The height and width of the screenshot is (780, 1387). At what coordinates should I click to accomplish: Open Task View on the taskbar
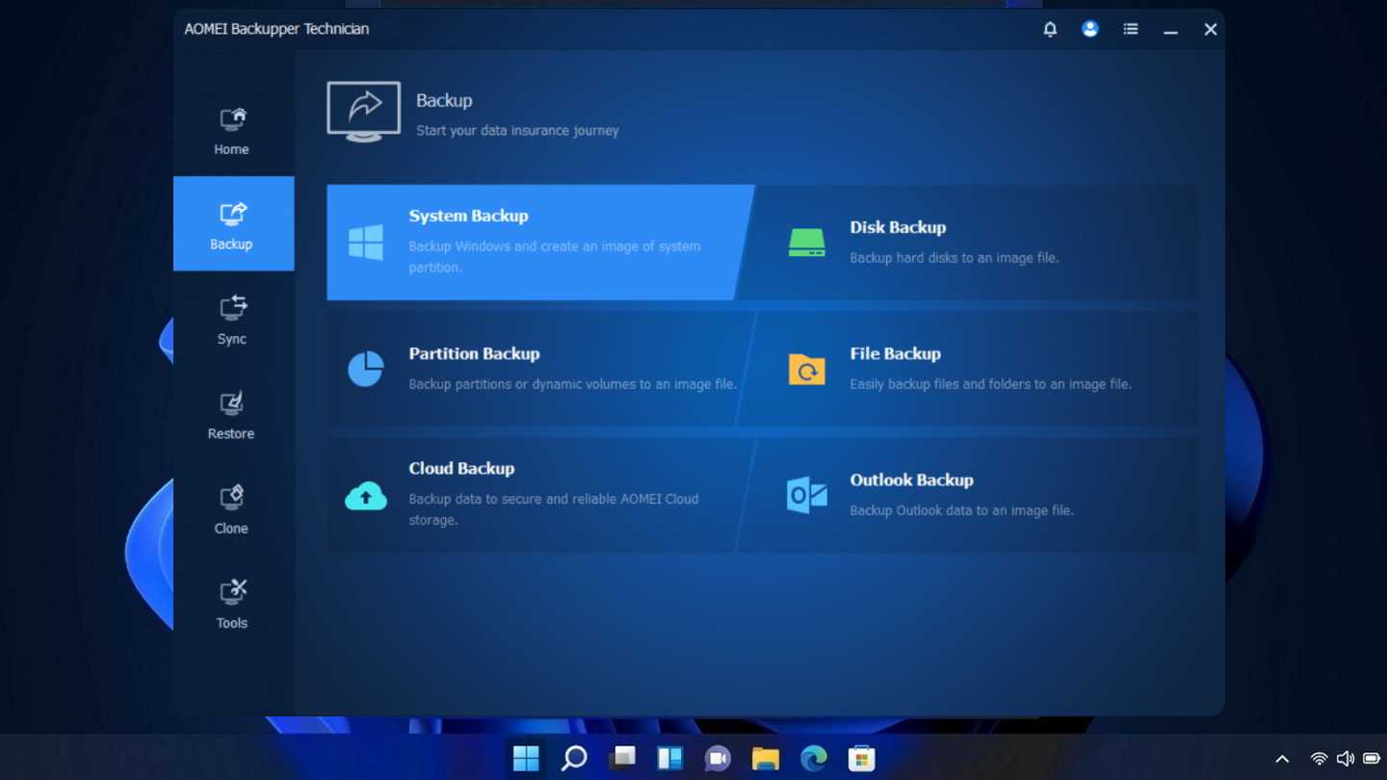point(622,759)
